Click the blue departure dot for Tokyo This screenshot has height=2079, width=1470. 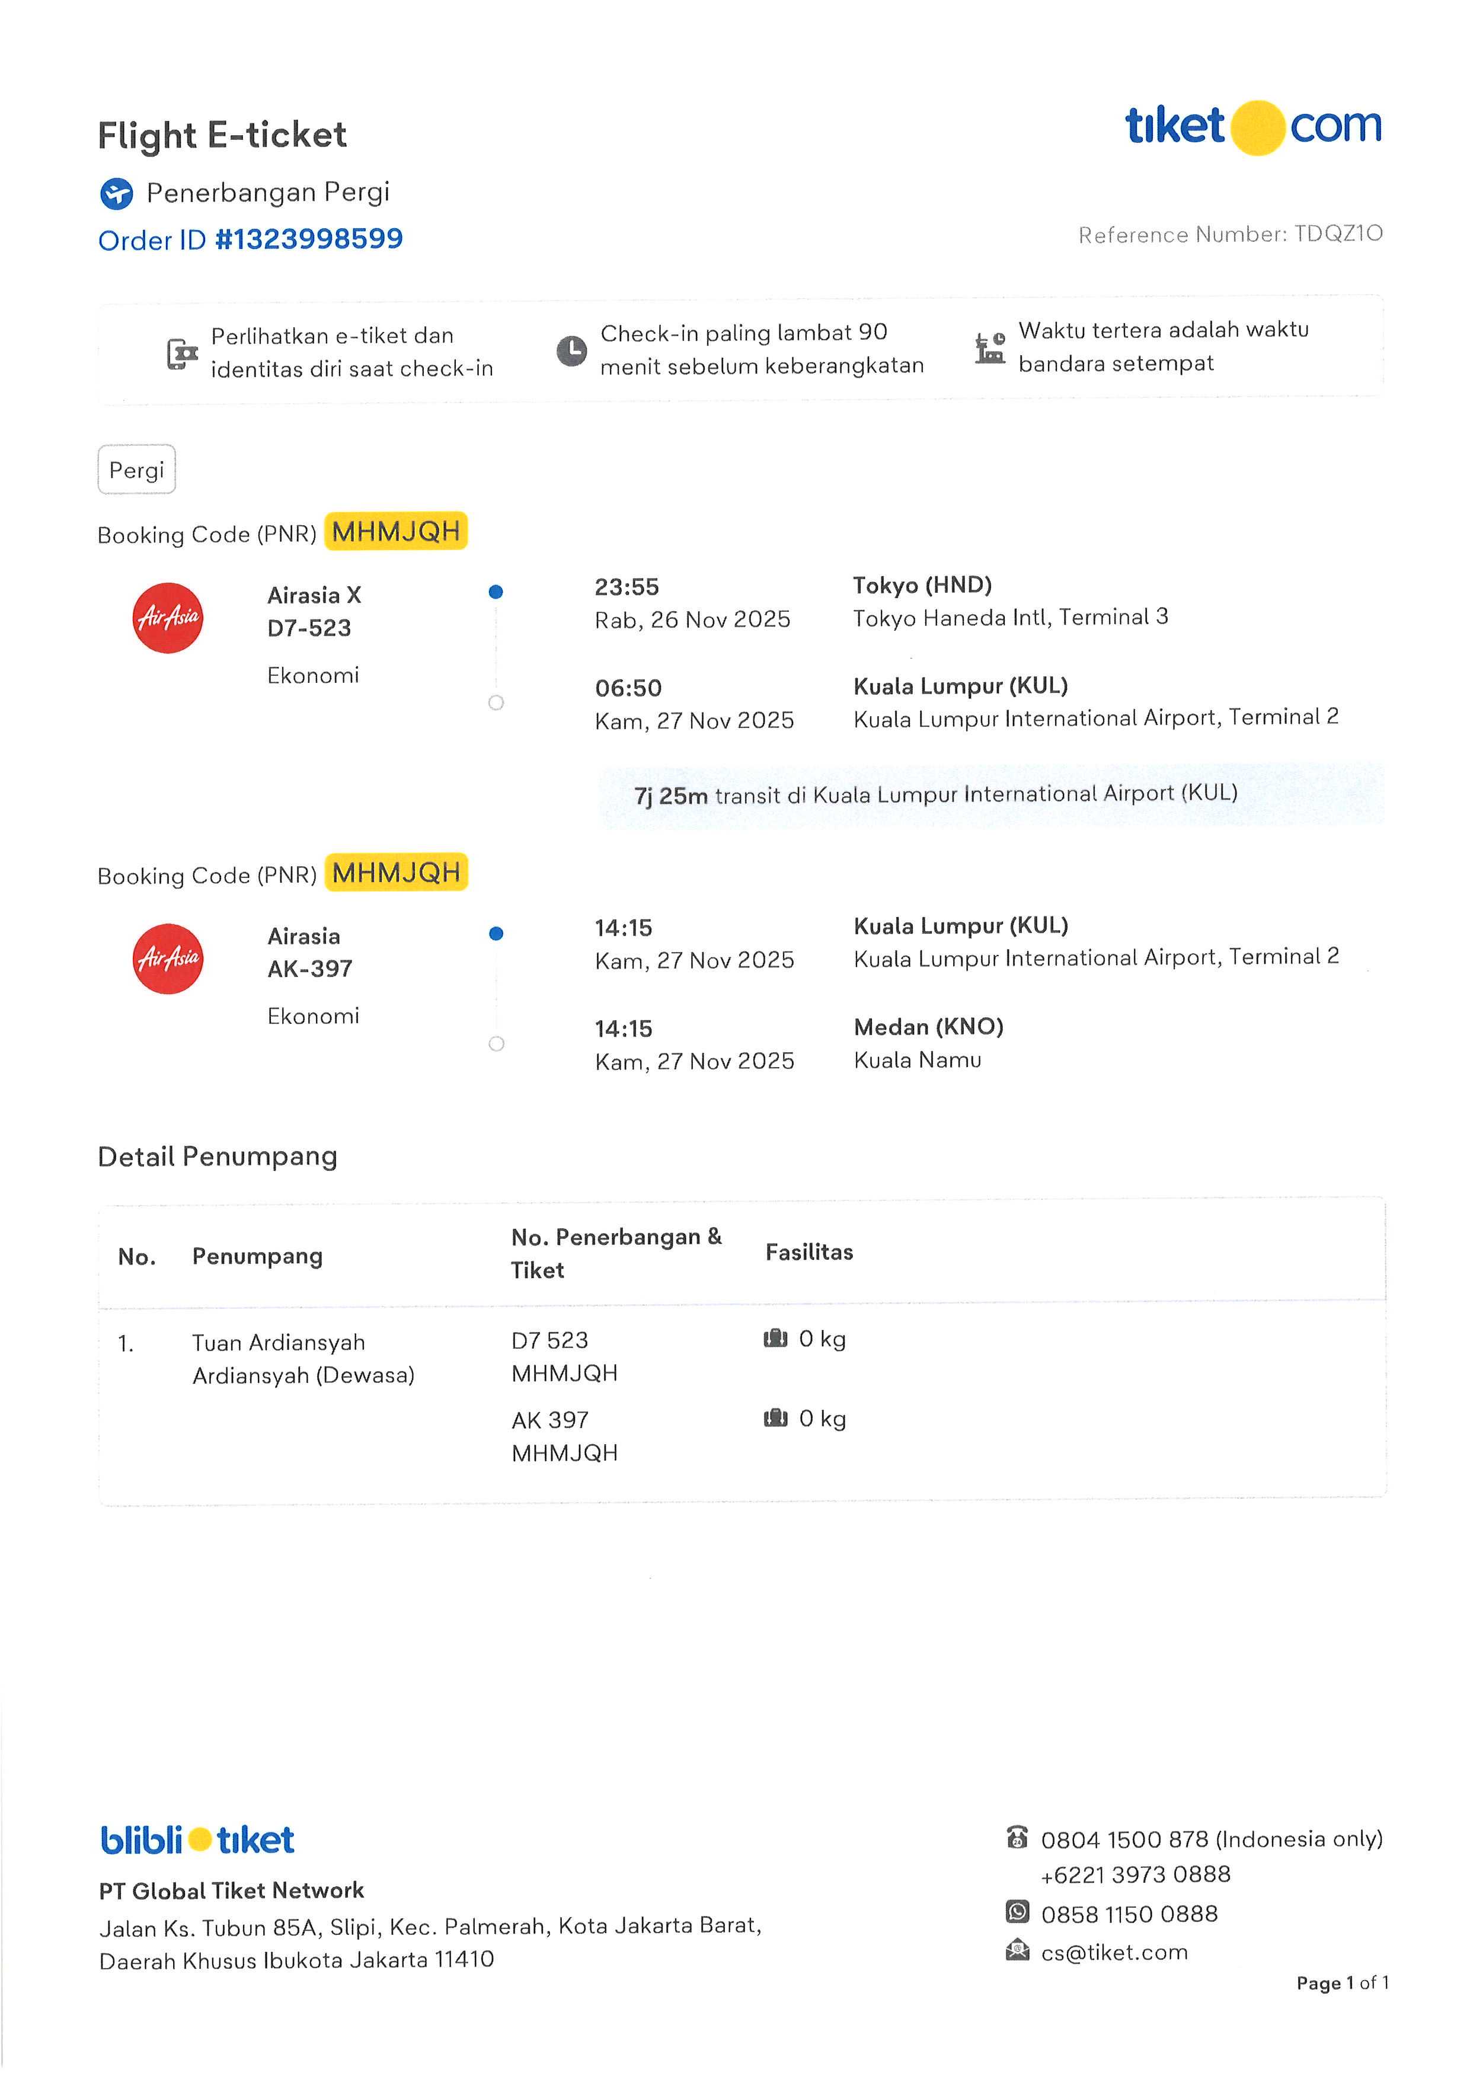coord(495,592)
